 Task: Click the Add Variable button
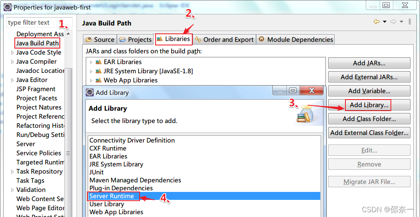coord(369,91)
